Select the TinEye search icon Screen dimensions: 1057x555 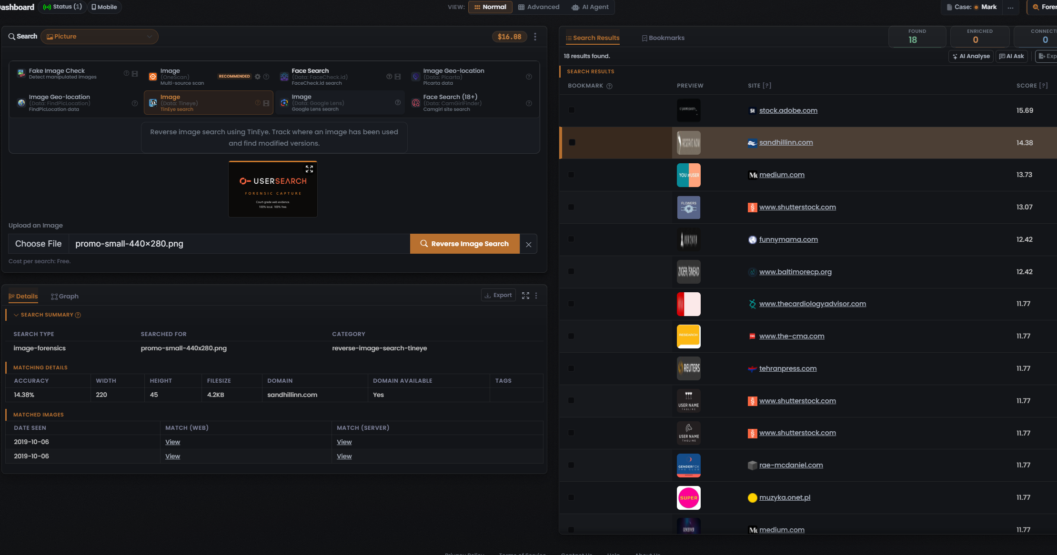click(x=153, y=103)
